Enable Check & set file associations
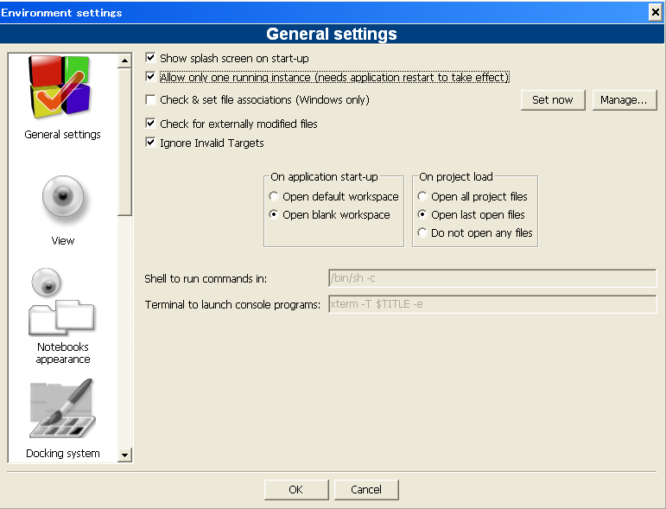This screenshot has height=509, width=666. click(150, 100)
